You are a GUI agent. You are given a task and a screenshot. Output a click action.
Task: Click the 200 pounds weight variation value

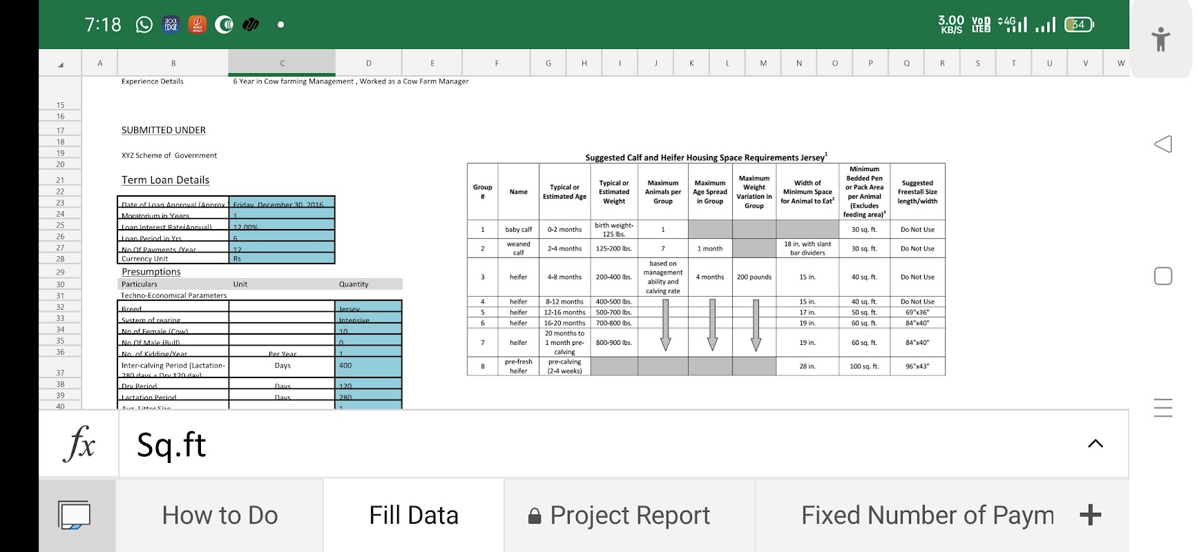tap(754, 277)
